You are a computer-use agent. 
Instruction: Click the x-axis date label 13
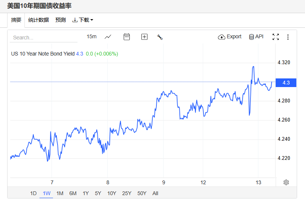click(258, 182)
